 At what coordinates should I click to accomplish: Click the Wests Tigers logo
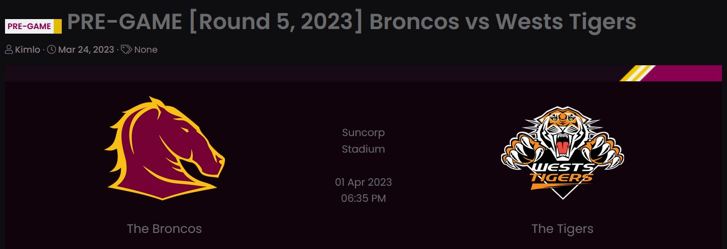coord(562,151)
